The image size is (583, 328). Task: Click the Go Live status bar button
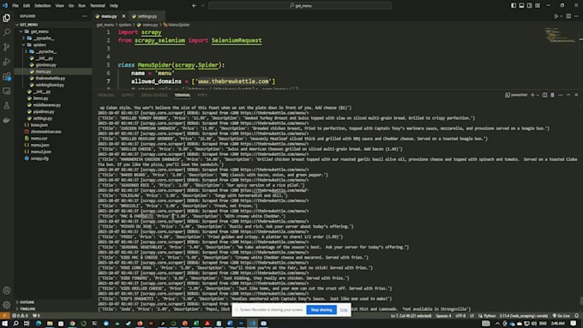point(561,316)
